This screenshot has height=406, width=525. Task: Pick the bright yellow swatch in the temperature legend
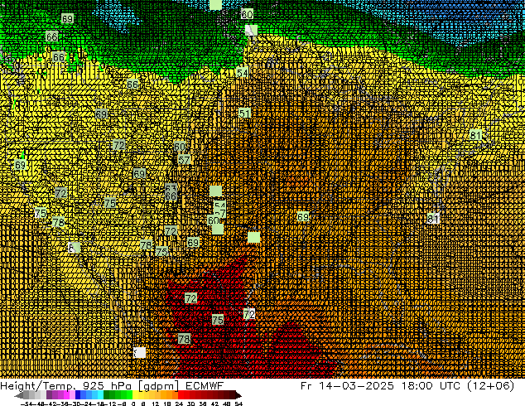coord(135,394)
